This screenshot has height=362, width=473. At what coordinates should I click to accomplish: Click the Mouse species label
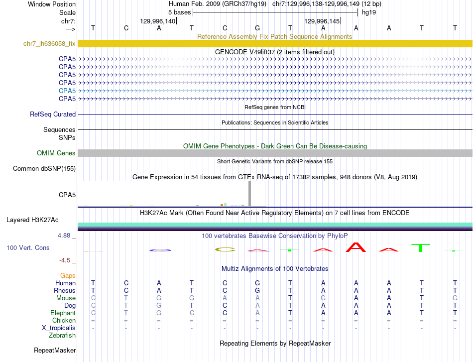click(x=66, y=298)
